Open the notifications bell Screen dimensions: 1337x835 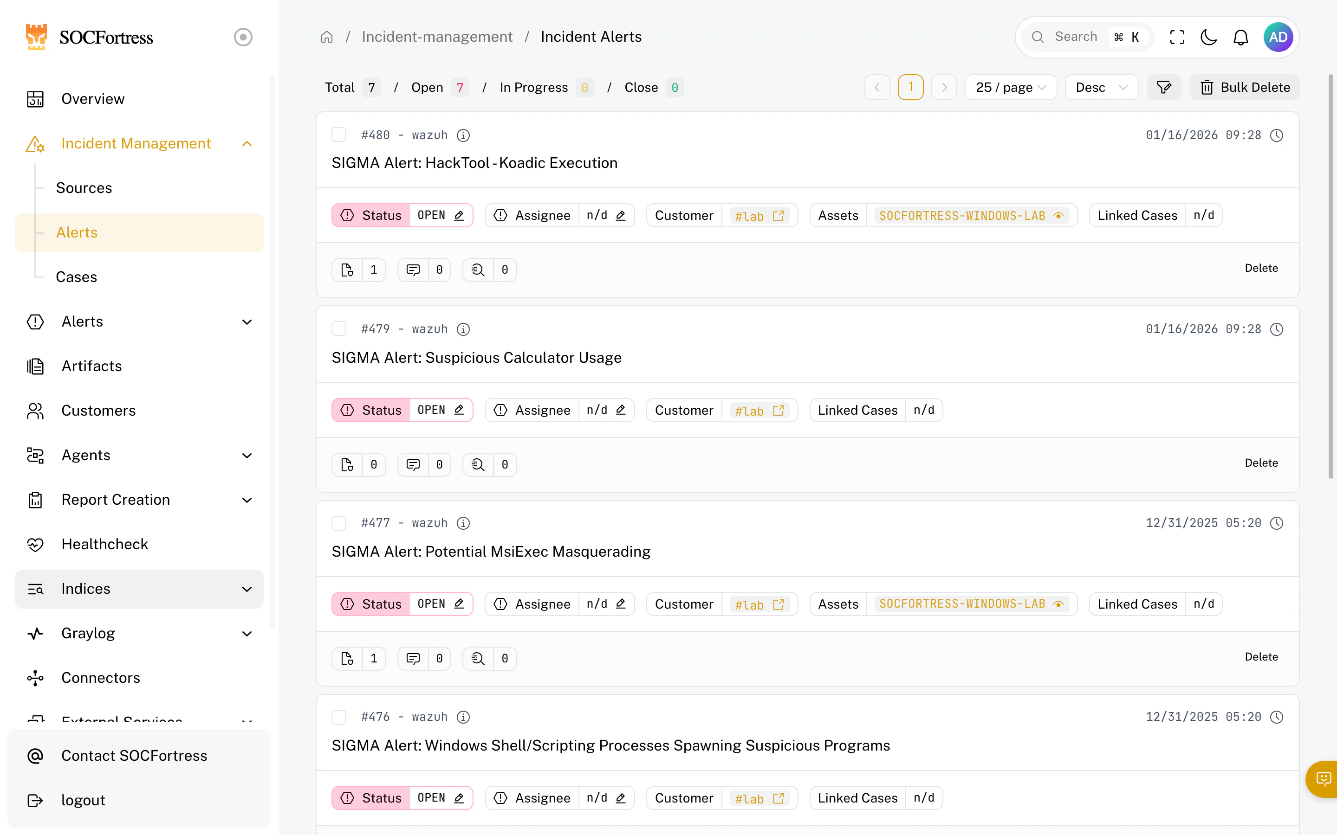tap(1241, 37)
